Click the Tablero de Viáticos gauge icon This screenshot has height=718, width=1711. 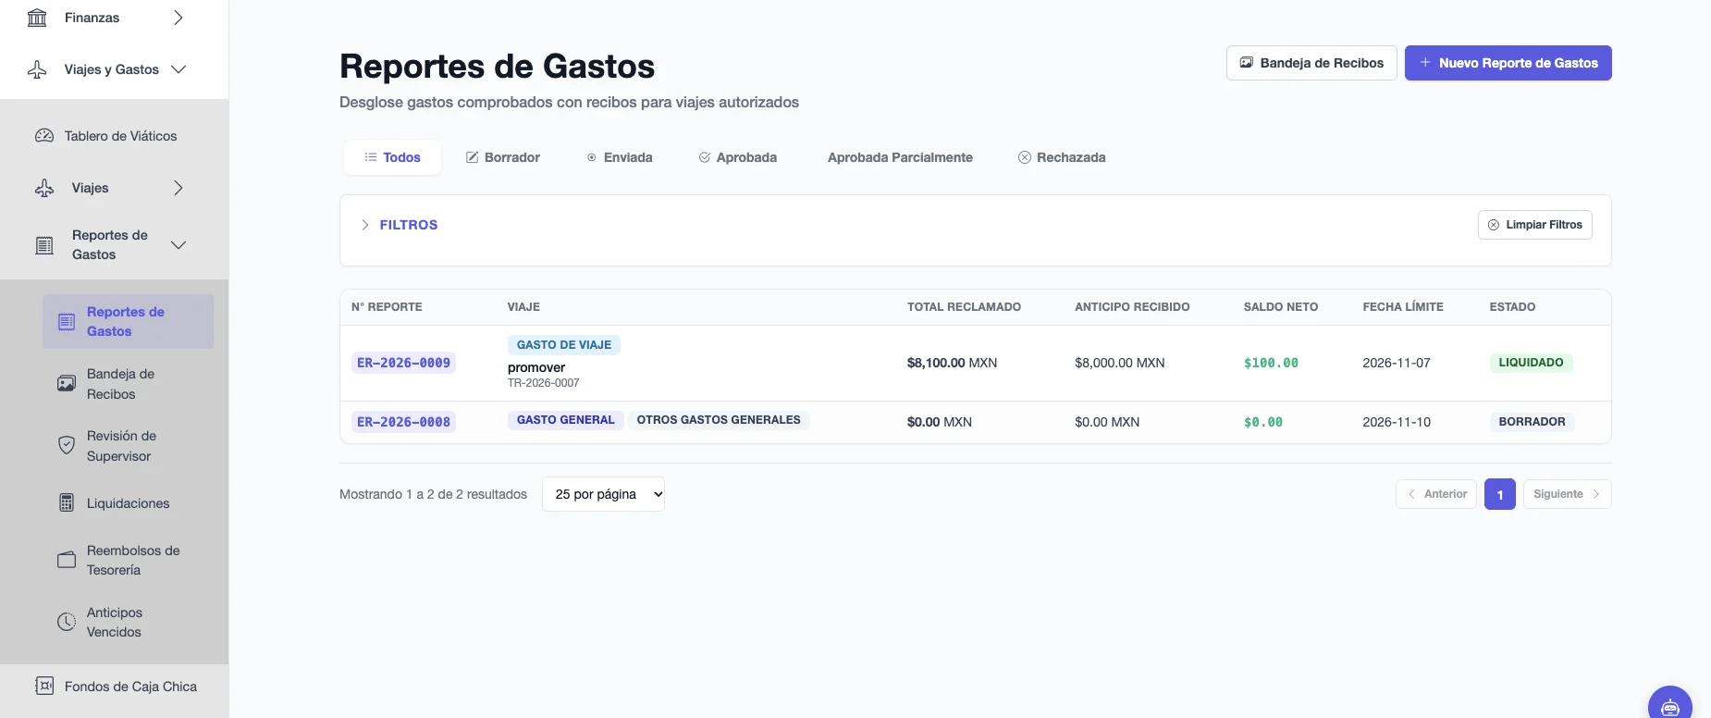(44, 136)
